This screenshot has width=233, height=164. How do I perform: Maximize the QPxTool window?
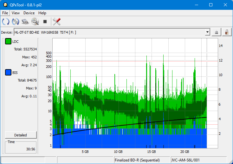point(211,5)
